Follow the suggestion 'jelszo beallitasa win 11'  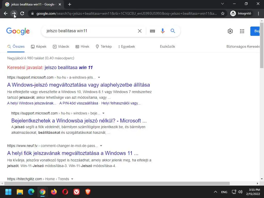coord(69,68)
